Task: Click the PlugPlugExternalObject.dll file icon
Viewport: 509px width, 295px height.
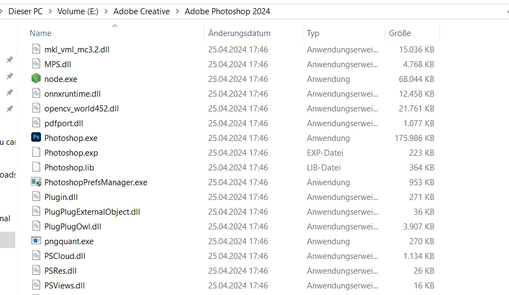Action: [x=36, y=211]
